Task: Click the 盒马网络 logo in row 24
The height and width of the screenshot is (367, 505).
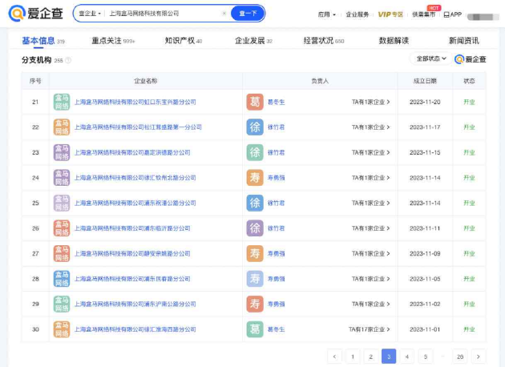Action: (62, 178)
